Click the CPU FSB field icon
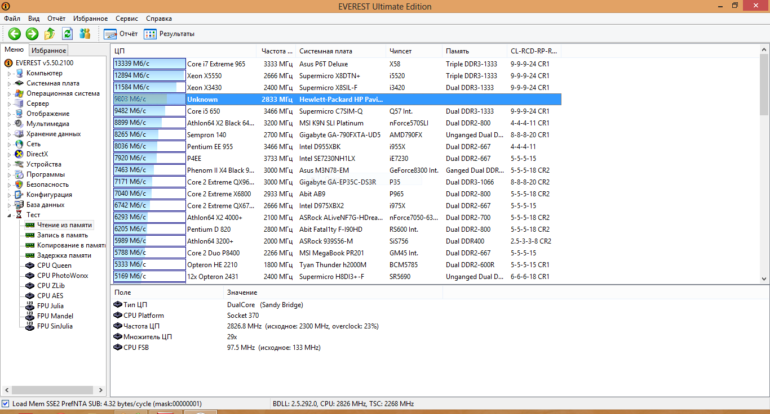 point(118,348)
